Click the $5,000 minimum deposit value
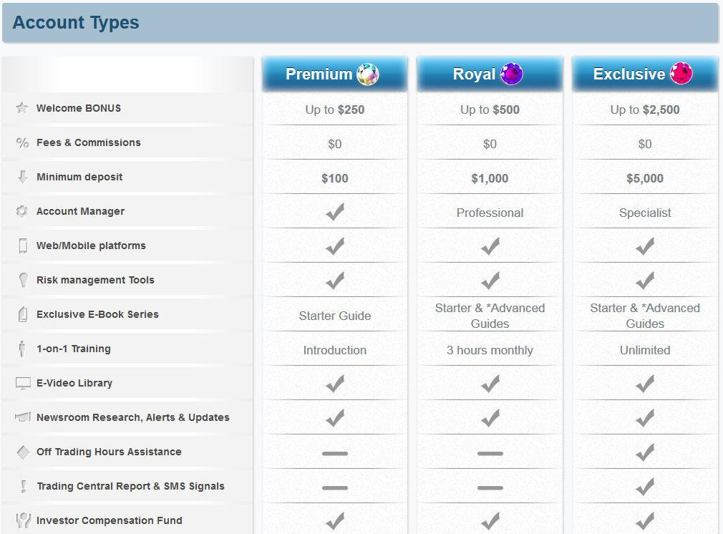 [x=645, y=178]
